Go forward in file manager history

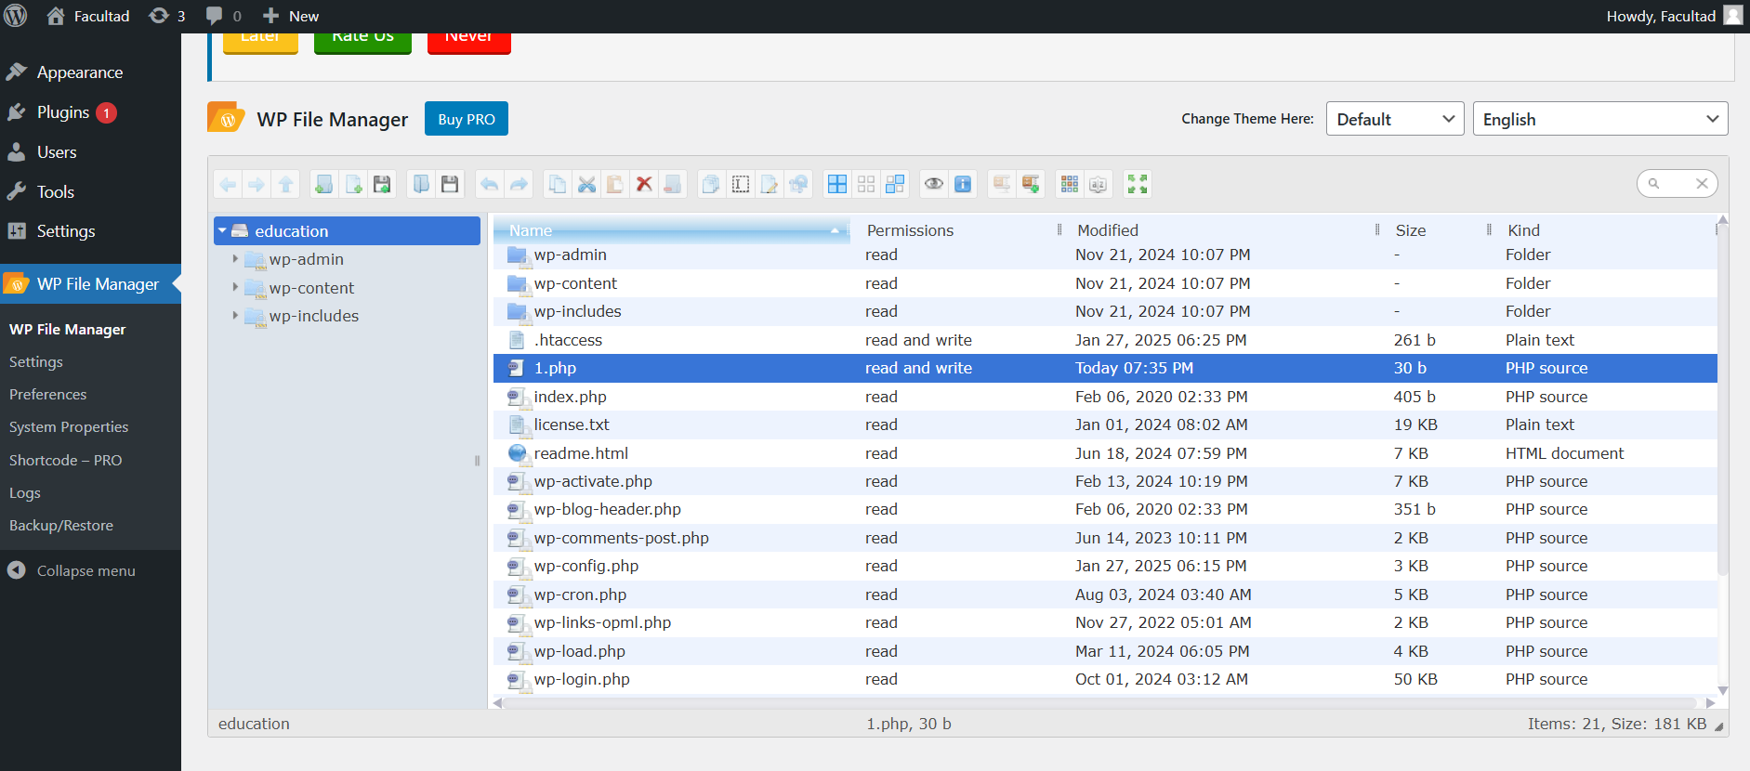(x=257, y=184)
